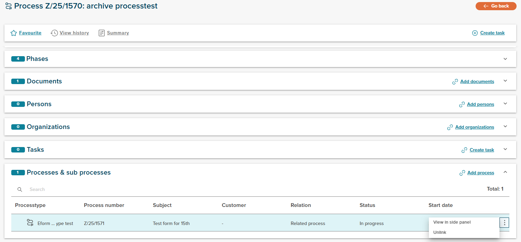
Task: Expand the Phases section
Action: 505,59
